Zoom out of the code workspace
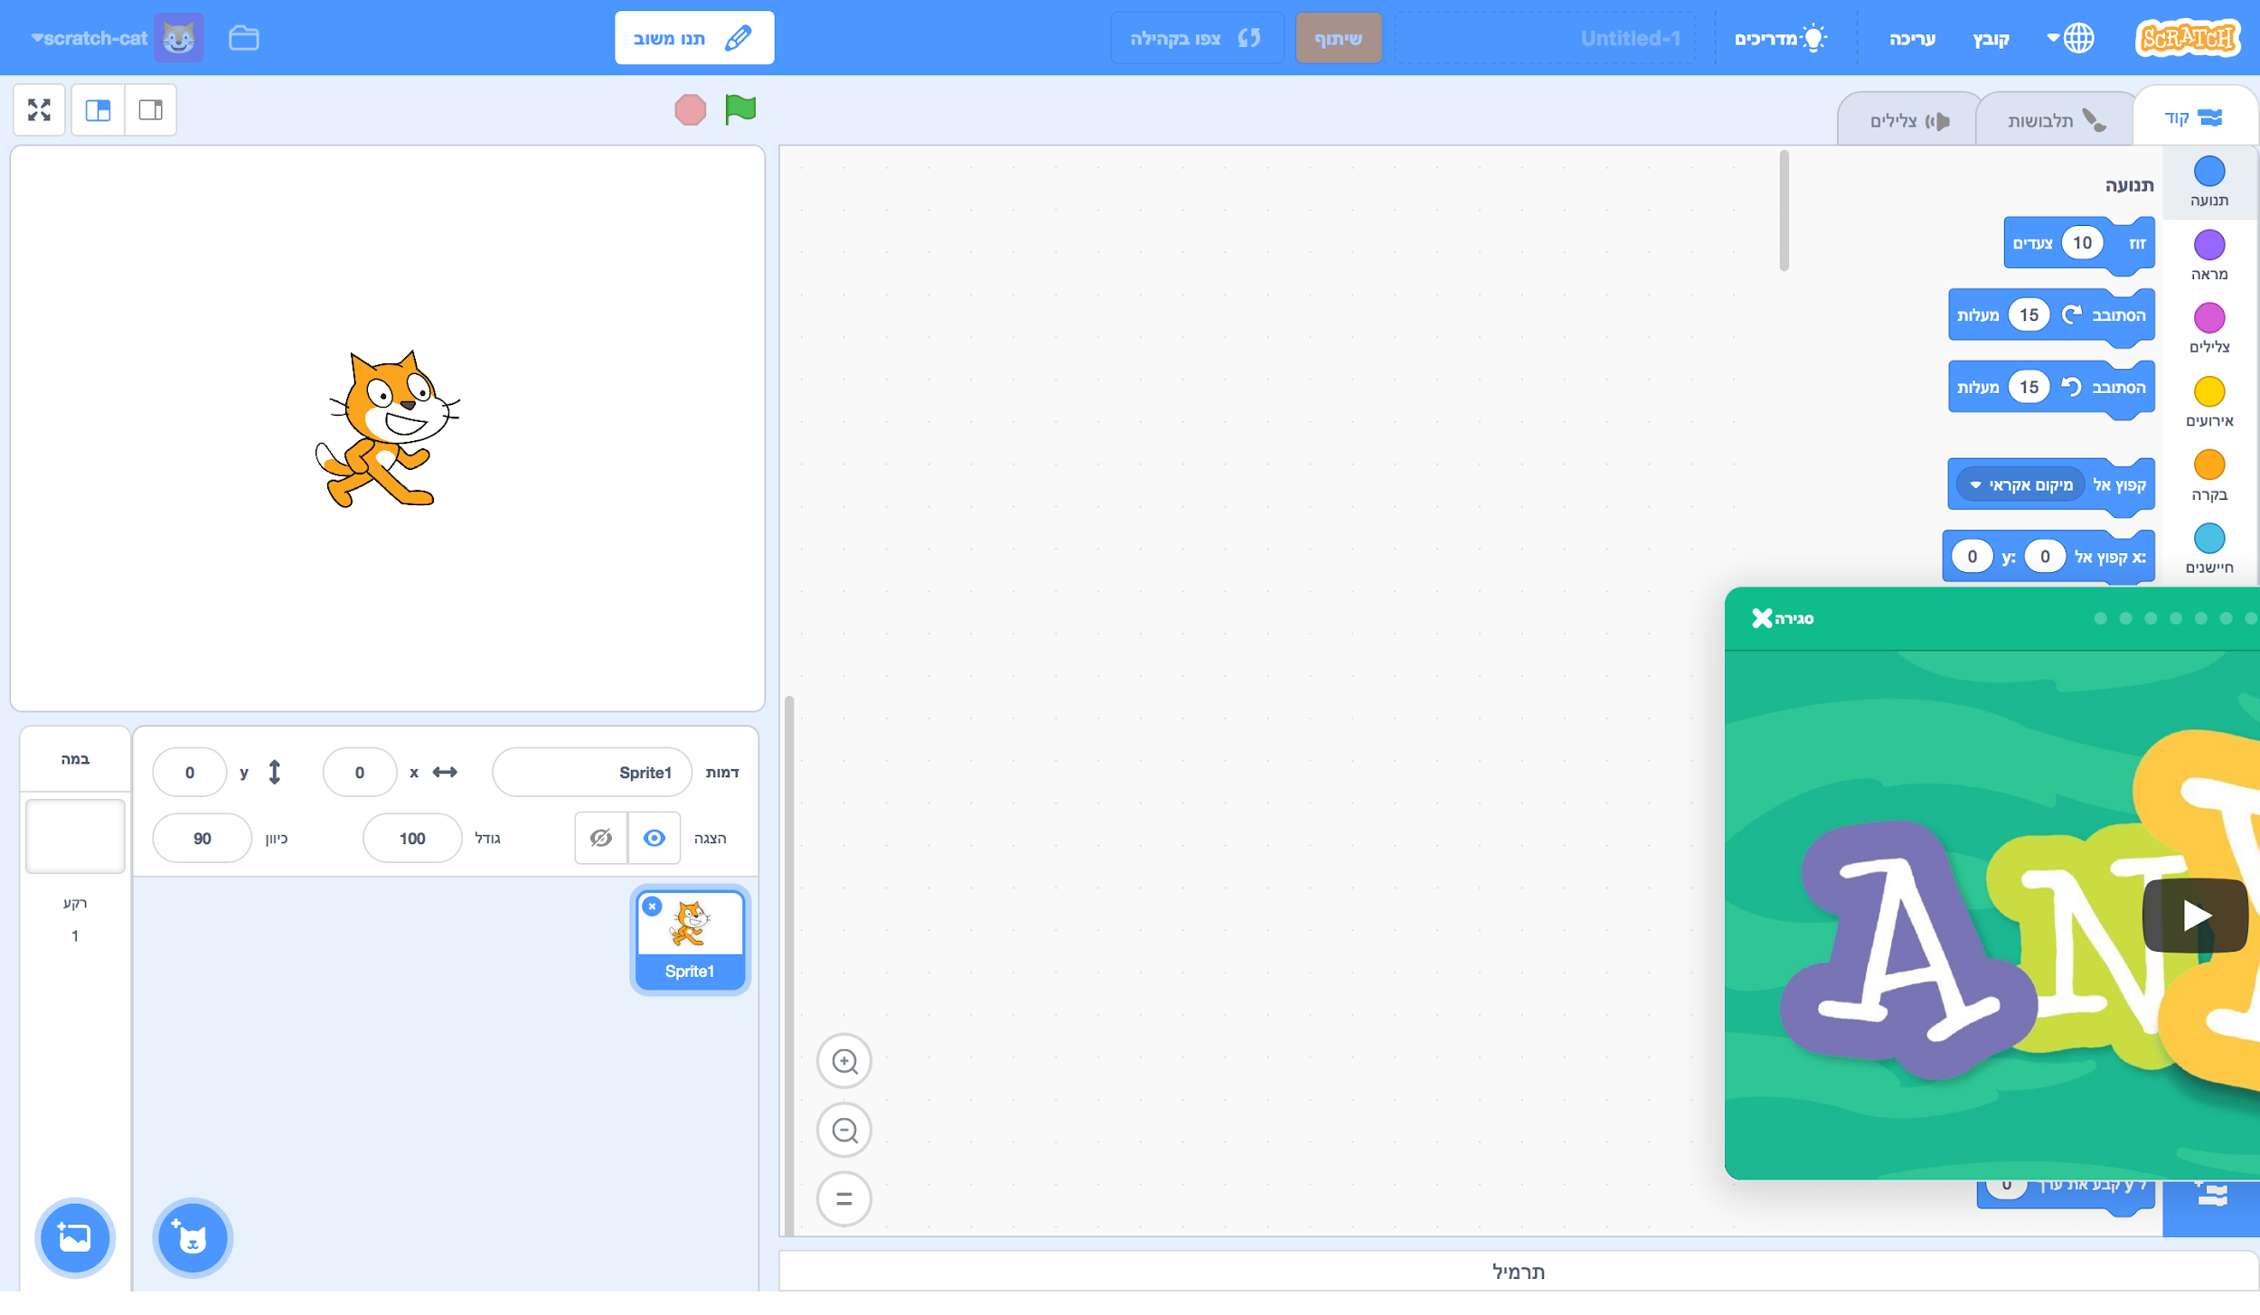The image size is (2260, 1315). point(843,1130)
